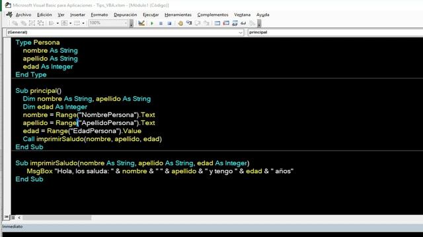The height and width of the screenshot is (237, 423).
Task: Open the Edición menu
Action: [44, 14]
